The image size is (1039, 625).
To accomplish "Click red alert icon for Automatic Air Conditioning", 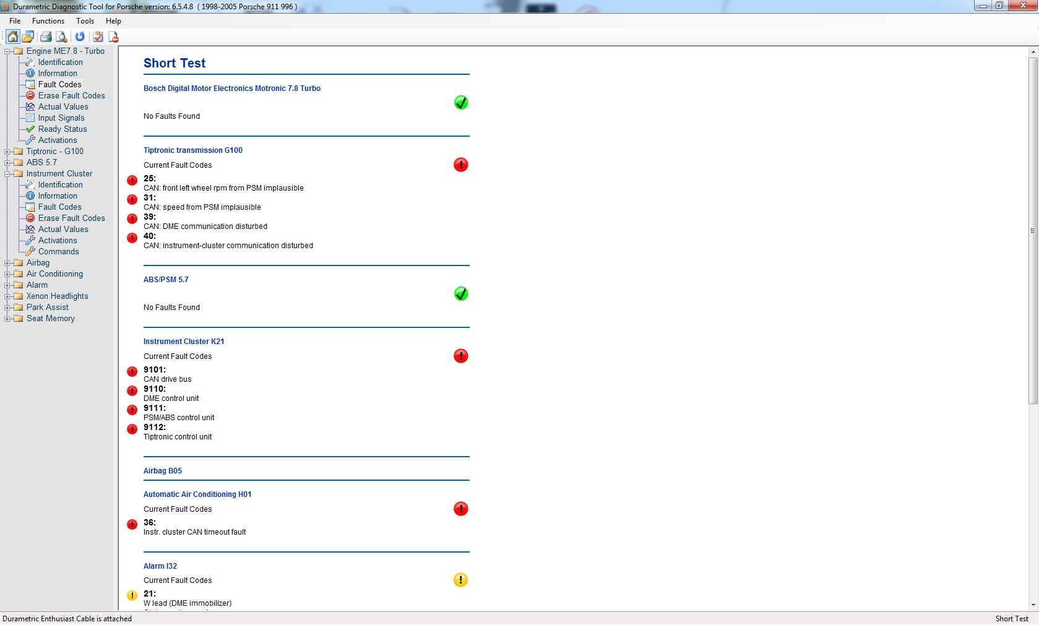I will [x=461, y=509].
